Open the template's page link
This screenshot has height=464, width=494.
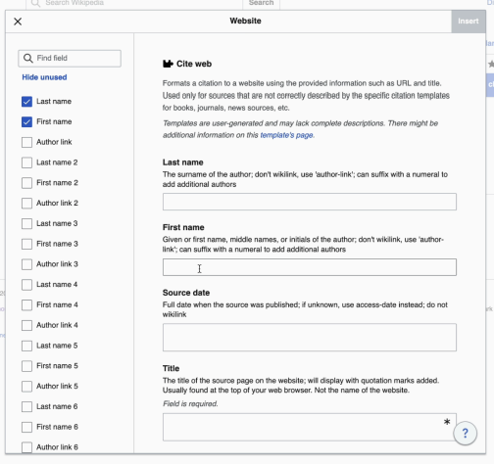point(286,135)
